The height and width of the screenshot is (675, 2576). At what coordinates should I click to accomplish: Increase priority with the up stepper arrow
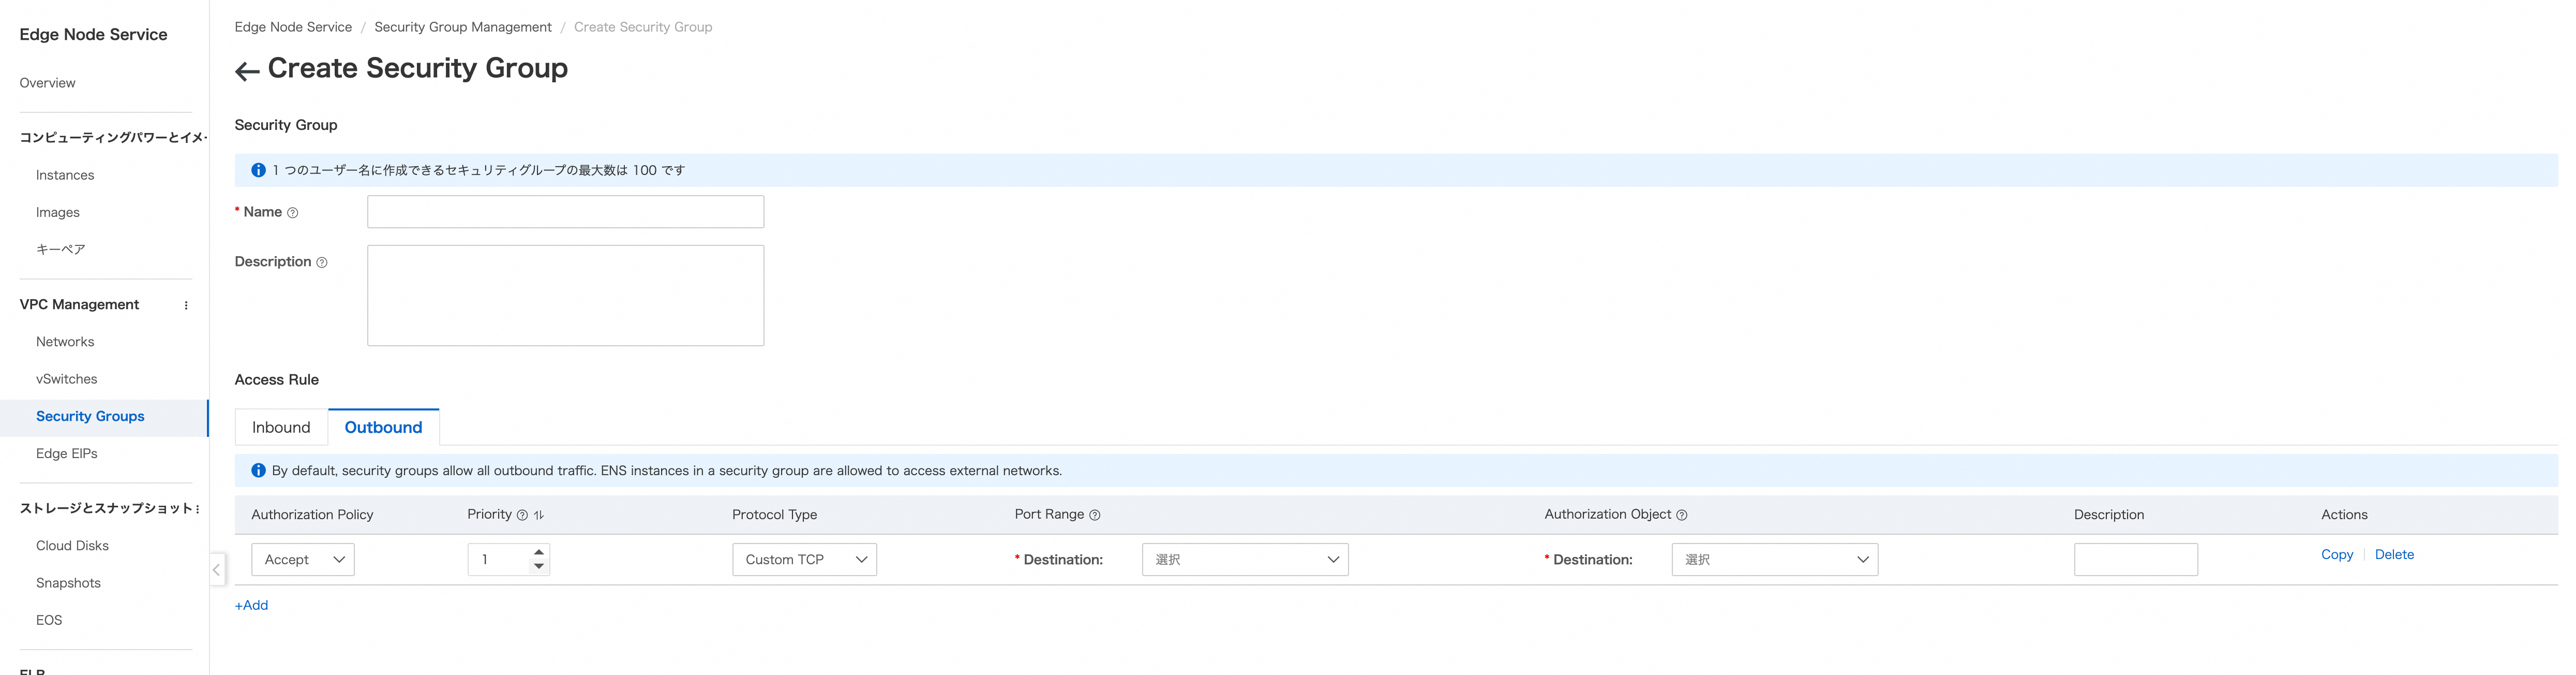click(539, 552)
